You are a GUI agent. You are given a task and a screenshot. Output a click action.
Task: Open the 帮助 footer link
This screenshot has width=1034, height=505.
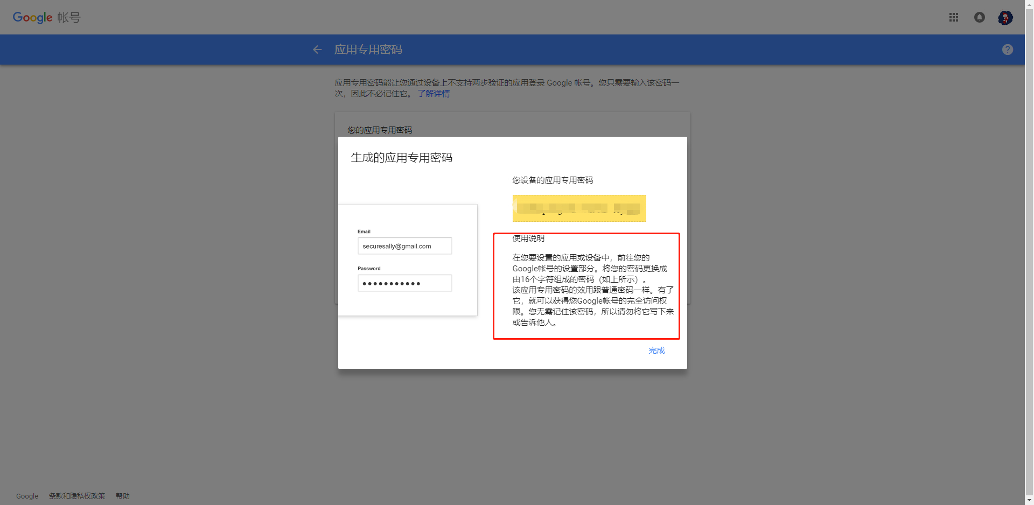click(x=123, y=496)
